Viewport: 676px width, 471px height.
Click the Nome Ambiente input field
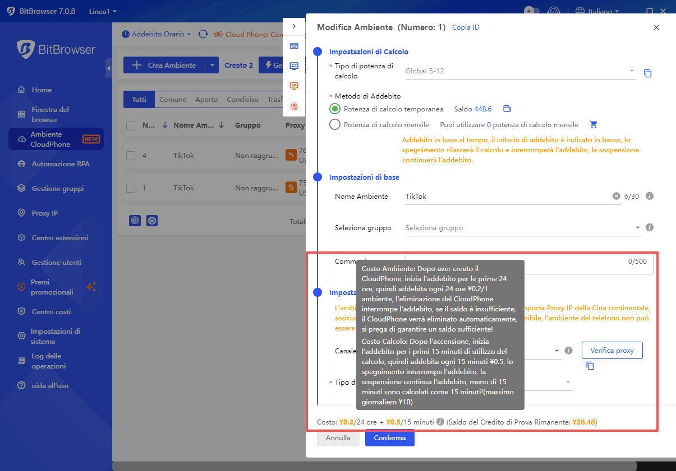coord(508,197)
